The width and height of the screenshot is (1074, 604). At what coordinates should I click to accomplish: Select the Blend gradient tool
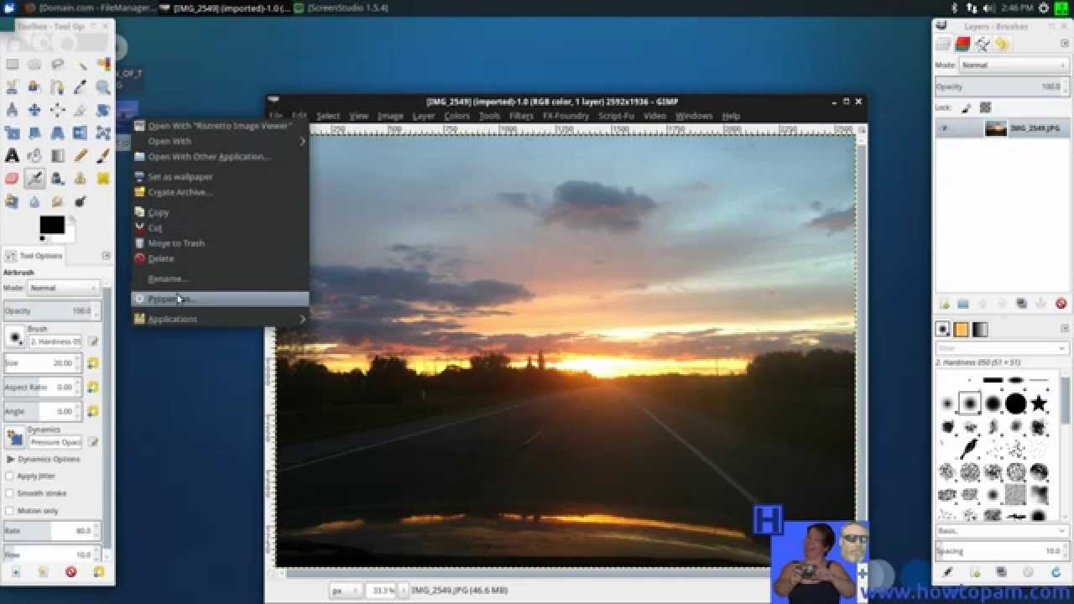pyautogui.click(x=57, y=155)
